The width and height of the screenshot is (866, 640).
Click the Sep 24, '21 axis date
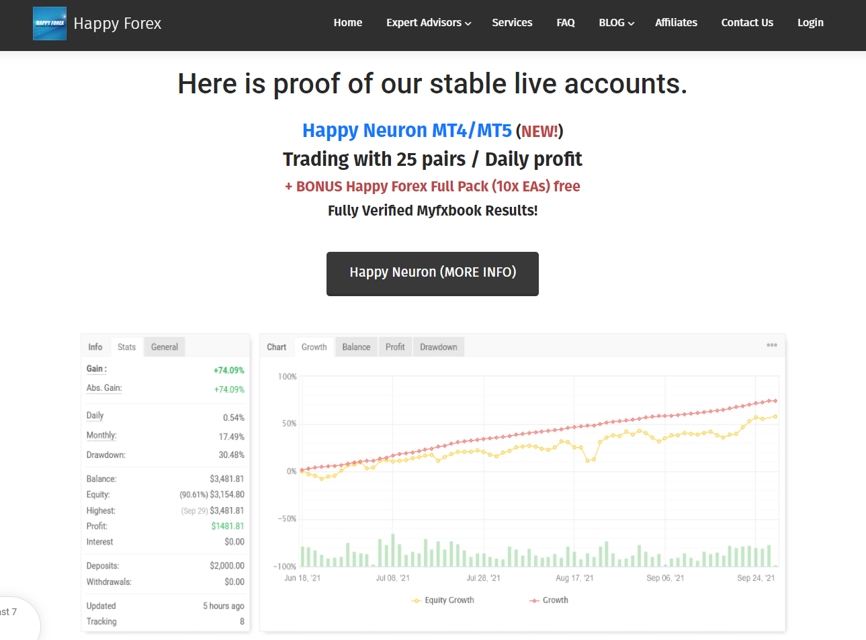(756, 578)
